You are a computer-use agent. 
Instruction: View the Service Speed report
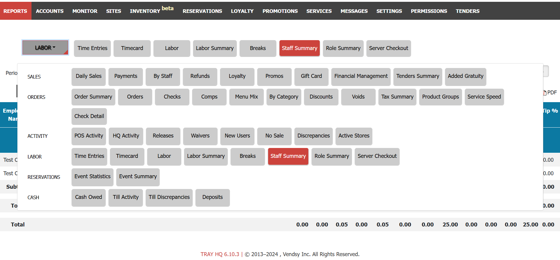coord(484,97)
